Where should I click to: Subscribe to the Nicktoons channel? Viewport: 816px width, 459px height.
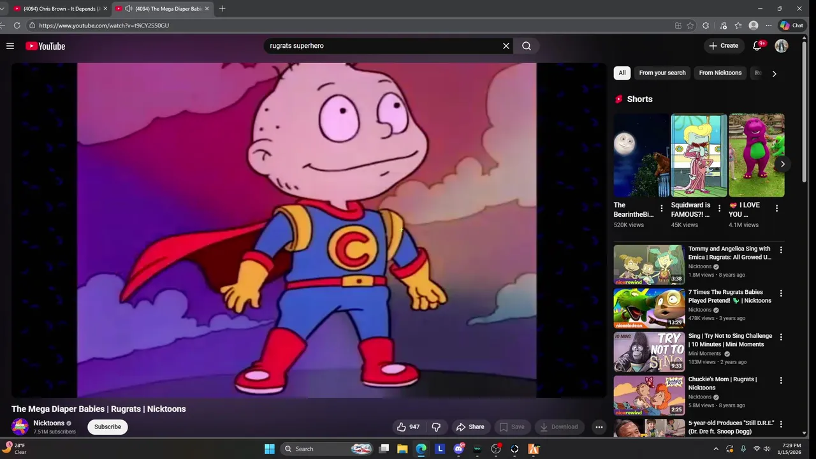108,427
